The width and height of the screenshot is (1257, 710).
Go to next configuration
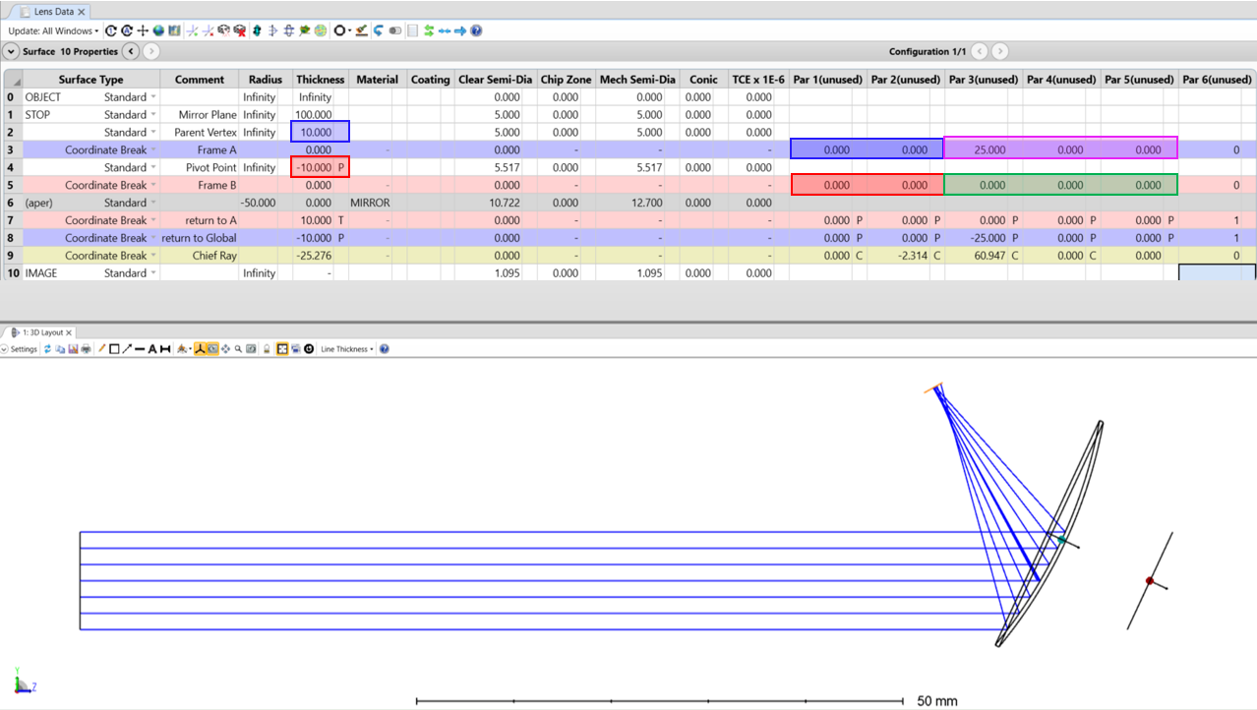[999, 51]
